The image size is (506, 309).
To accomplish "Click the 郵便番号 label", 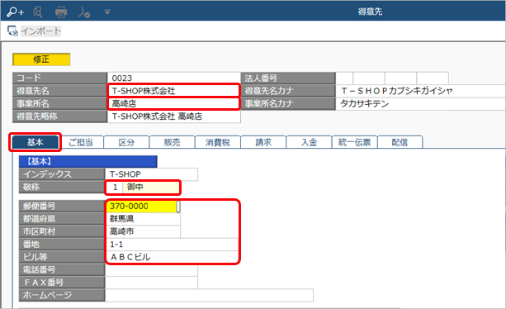I will (62, 206).
